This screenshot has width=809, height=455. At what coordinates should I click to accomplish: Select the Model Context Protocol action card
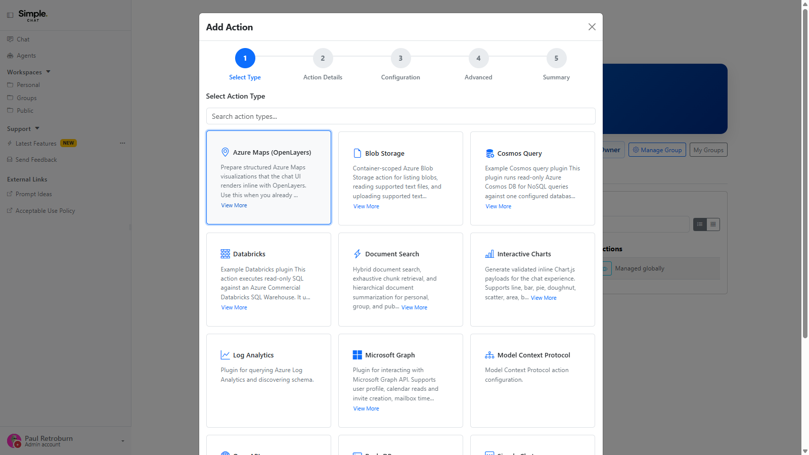pyautogui.click(x=532, y=381)
